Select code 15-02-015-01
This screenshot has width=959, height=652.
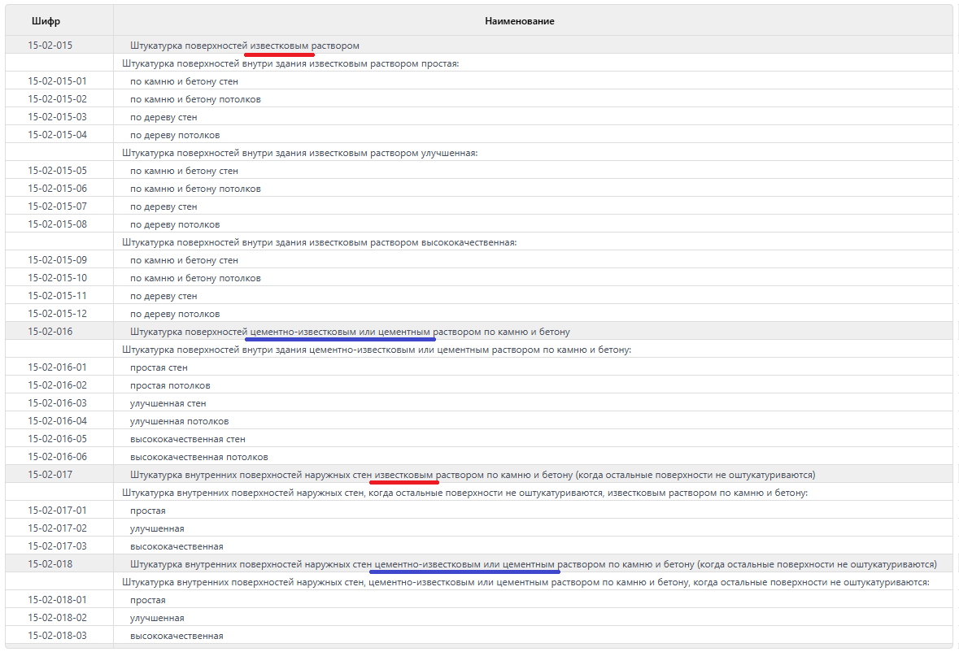58,81
